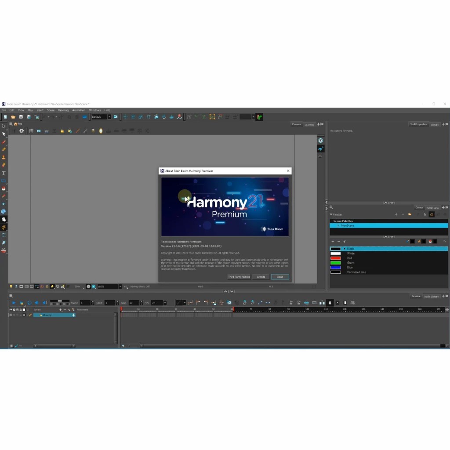Toggle the unlocked padlock icon in Camera toolbar
The image size is (450, 450).
70,131
